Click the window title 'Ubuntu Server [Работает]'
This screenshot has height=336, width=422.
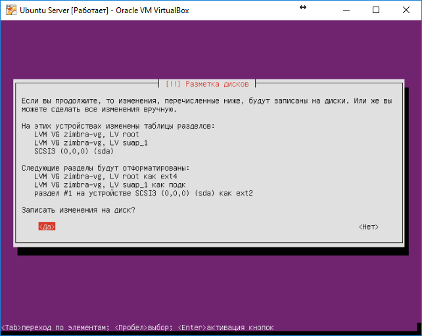[64, 10]
